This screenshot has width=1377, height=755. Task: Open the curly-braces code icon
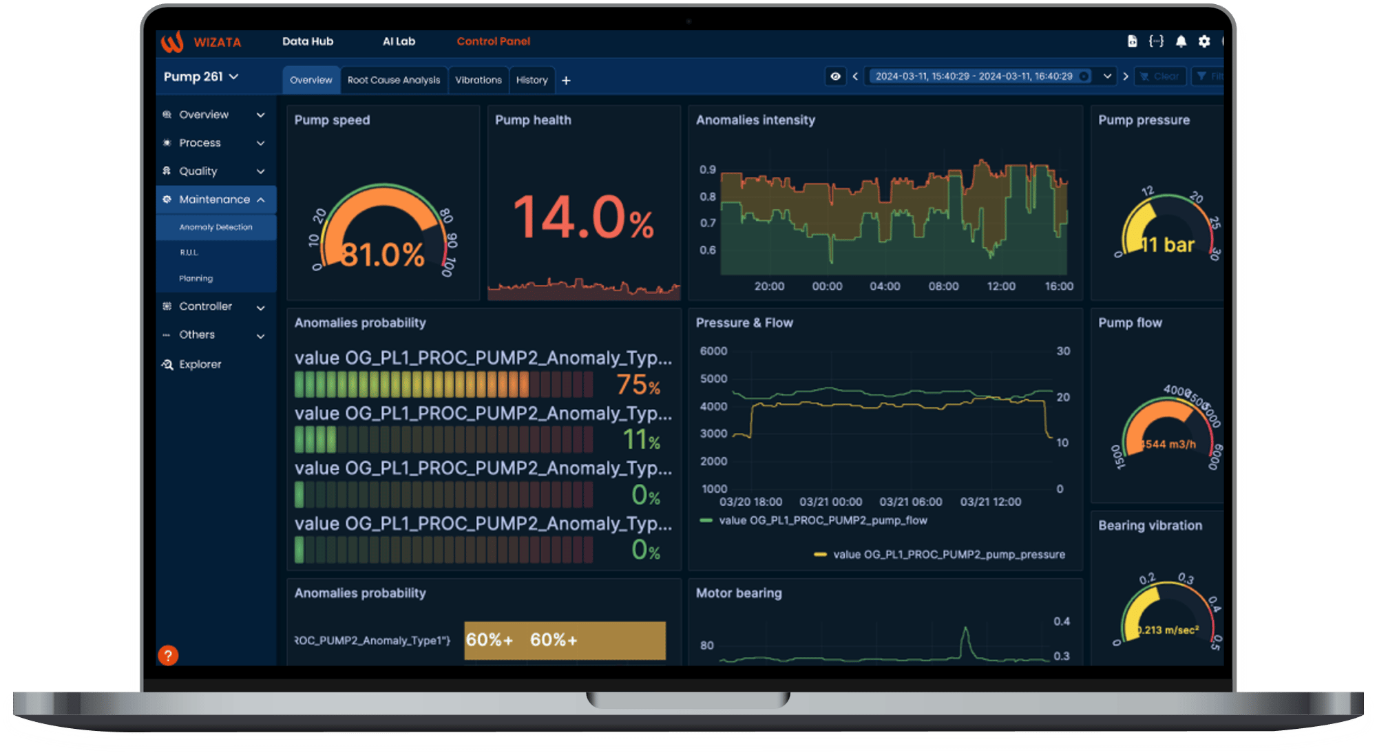pos(1156,41)
